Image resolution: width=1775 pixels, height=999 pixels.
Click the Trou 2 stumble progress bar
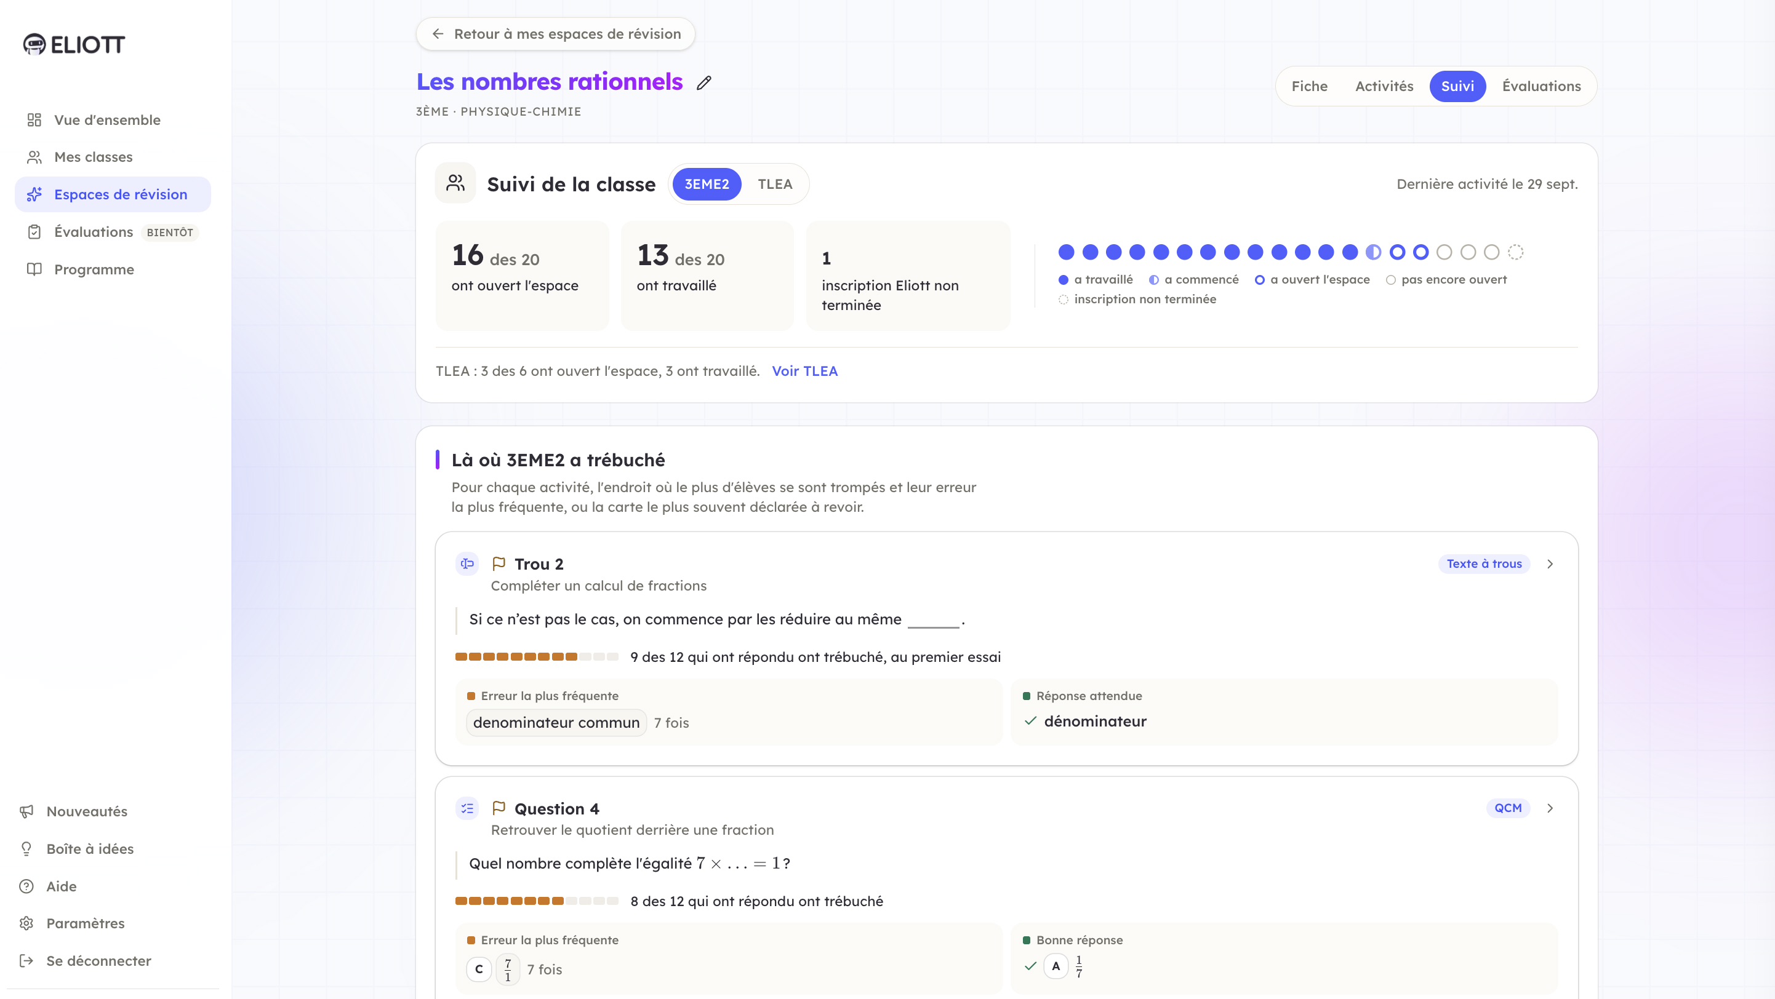[x=536, y=657]
